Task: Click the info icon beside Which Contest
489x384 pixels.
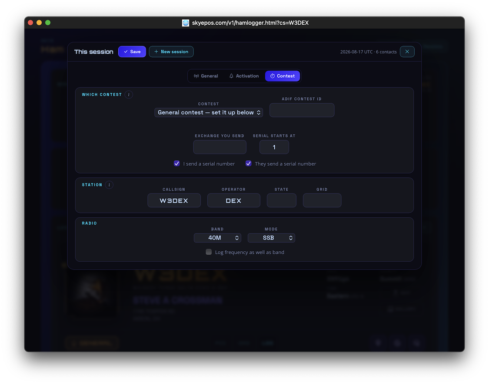Action: (129, 95)
